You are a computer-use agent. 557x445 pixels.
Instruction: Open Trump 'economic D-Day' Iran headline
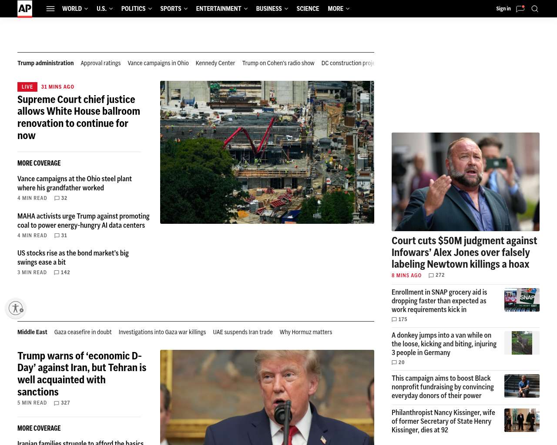82,374
